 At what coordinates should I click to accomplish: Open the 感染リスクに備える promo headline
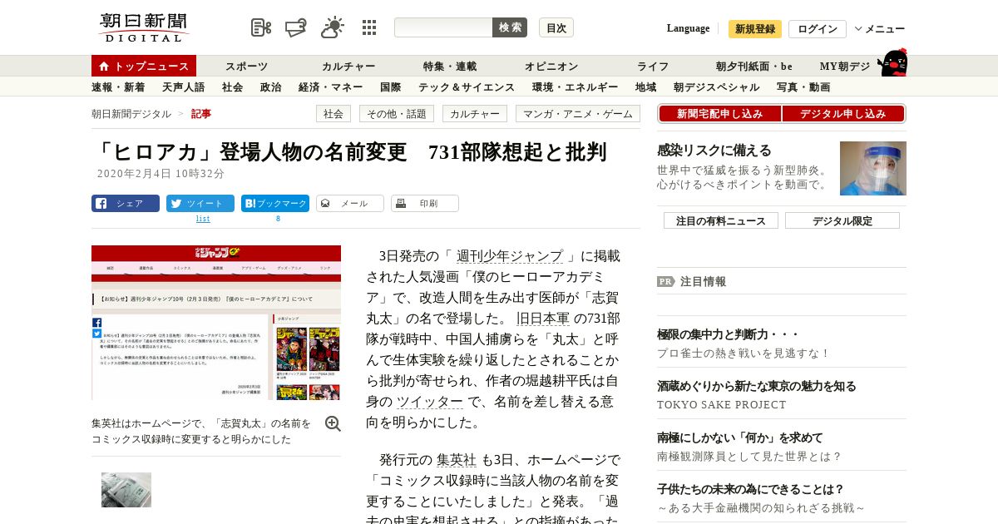coord(714,151)
